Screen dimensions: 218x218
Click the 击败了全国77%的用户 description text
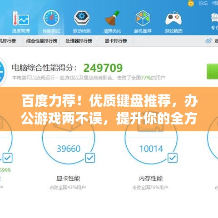click(141, 78)
